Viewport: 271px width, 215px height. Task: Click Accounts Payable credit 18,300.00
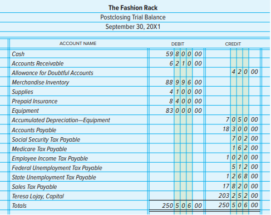(x=240, y=129)
